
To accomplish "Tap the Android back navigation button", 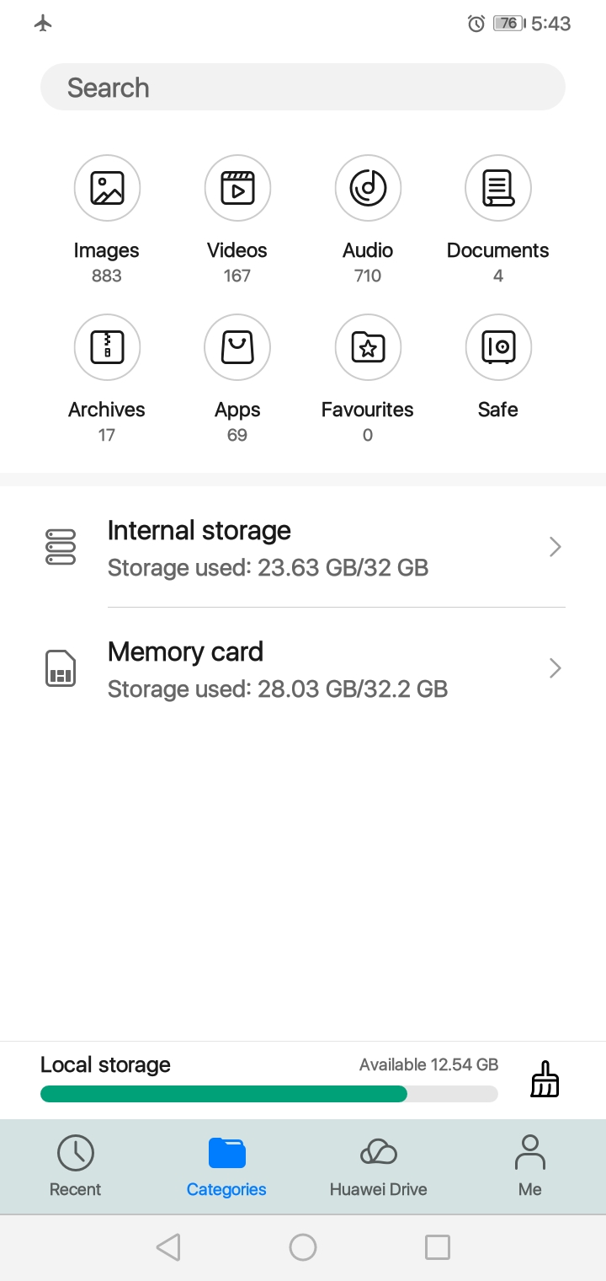I will point(168,1247).
